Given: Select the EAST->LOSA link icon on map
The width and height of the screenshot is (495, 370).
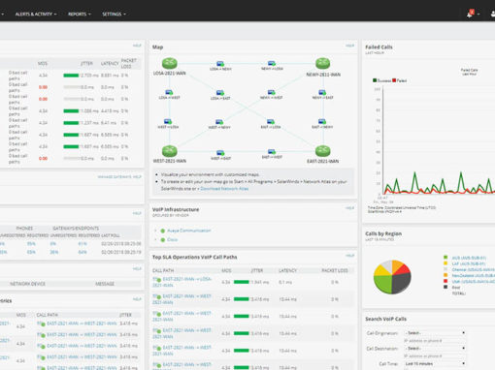Looking at the screenshot, I should pyautogui.click(x=271, y=122).
